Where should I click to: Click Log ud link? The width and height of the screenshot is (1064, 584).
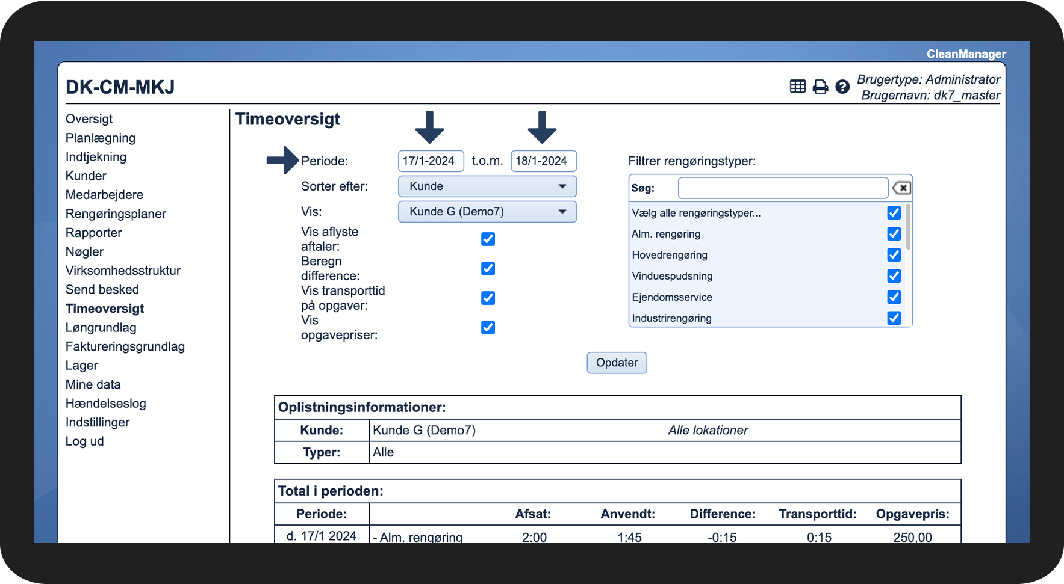coord(84,441)
